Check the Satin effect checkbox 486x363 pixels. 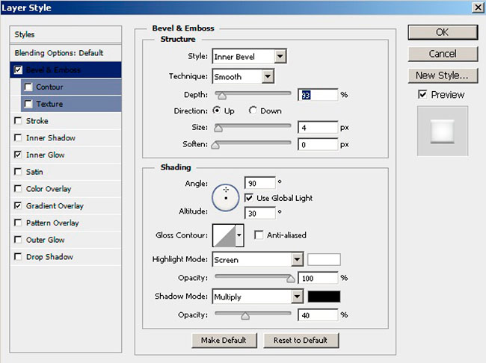[18, 172]
